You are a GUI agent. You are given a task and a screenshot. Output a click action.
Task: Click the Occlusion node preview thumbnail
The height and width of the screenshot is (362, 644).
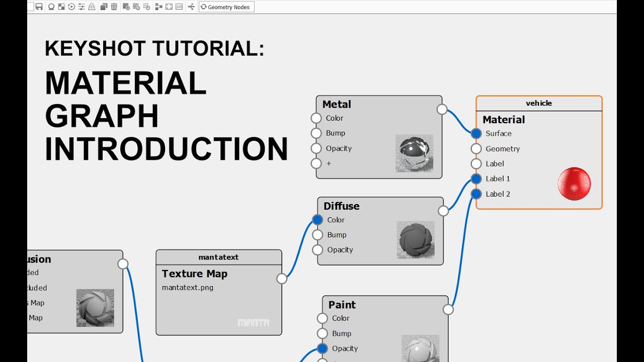pos(95,308)
